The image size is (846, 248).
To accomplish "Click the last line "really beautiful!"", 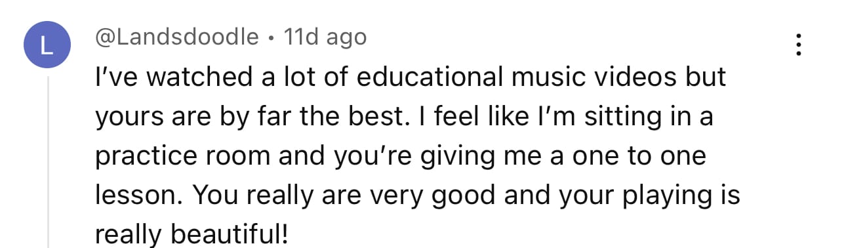I will click(x=191, y=235).
